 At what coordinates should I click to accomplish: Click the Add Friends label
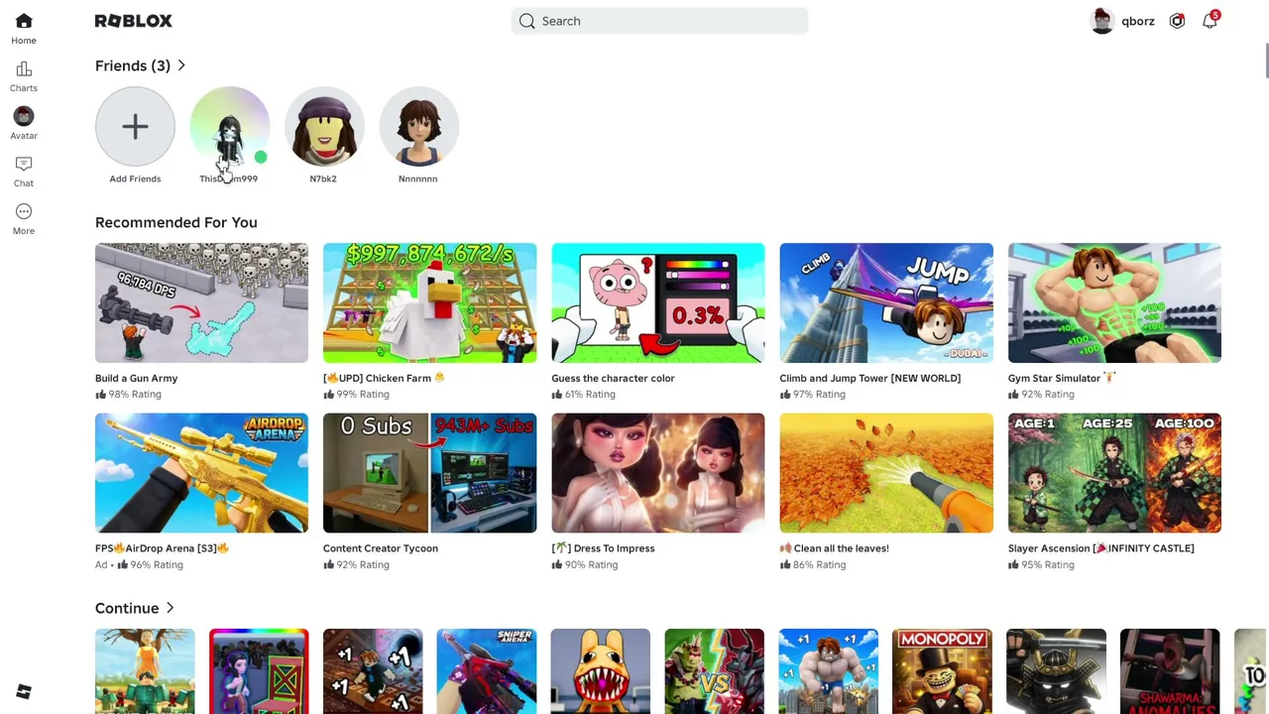tap(135, 178)
